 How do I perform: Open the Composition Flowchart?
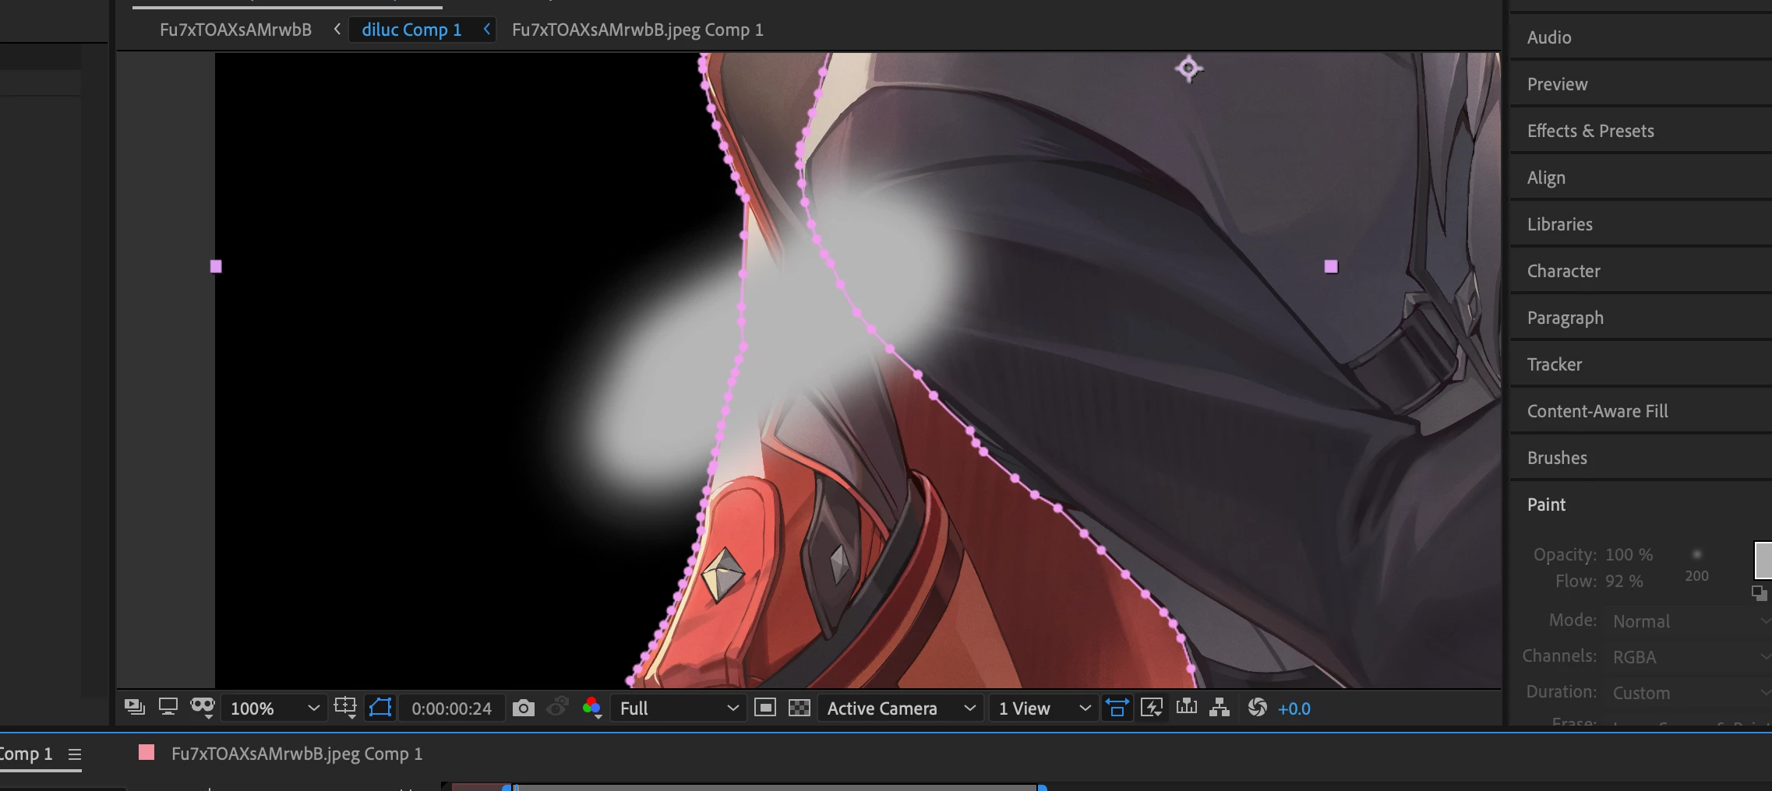coord(1220,707)
